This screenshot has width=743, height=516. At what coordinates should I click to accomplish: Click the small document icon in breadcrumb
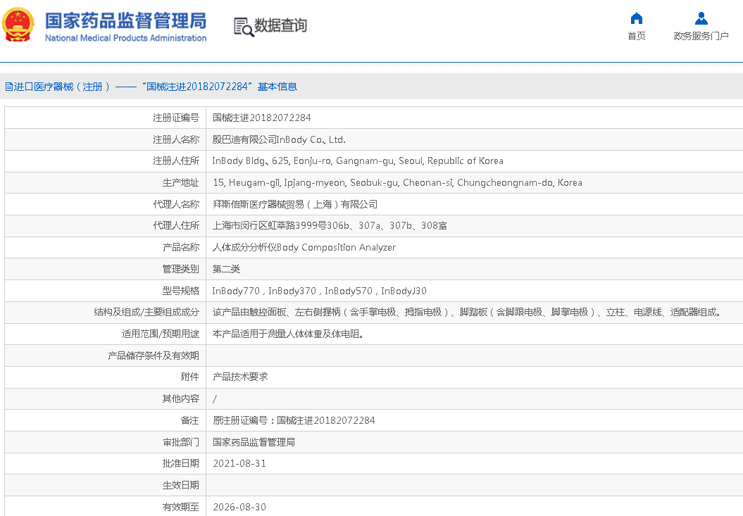[8, 87]
